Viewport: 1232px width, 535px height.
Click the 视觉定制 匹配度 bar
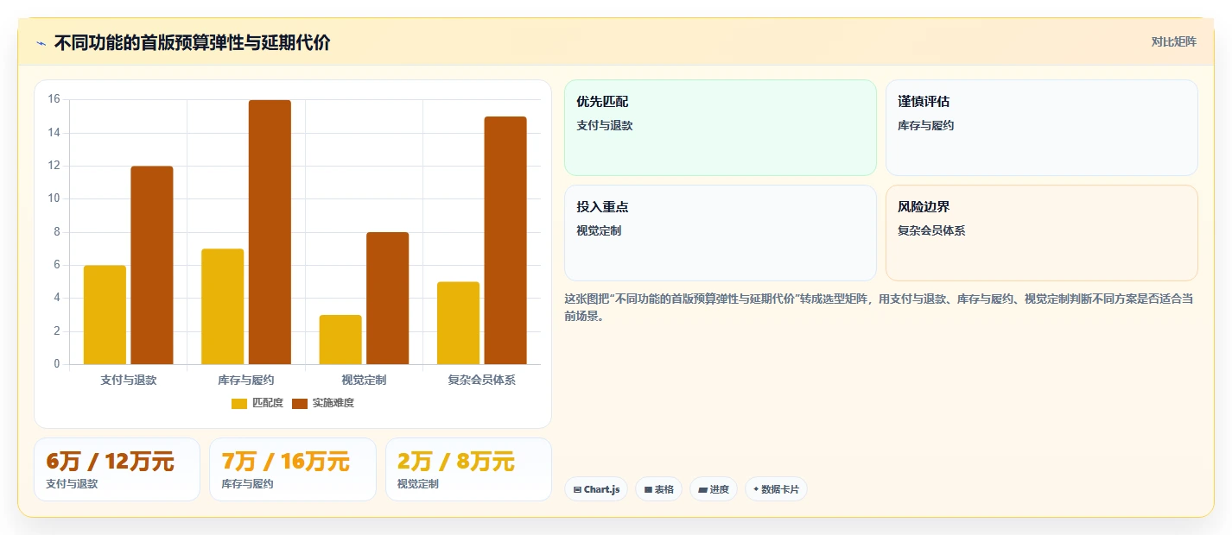coord(340,339)
